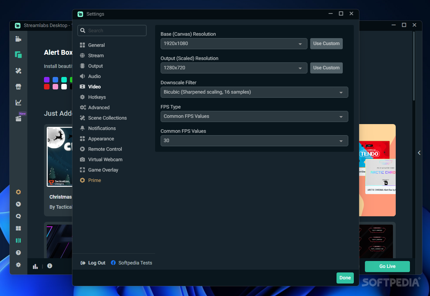Screen dimensions: 430x296
Task: Select the white color swatch under Alert Box
Action: click(64, 87)
